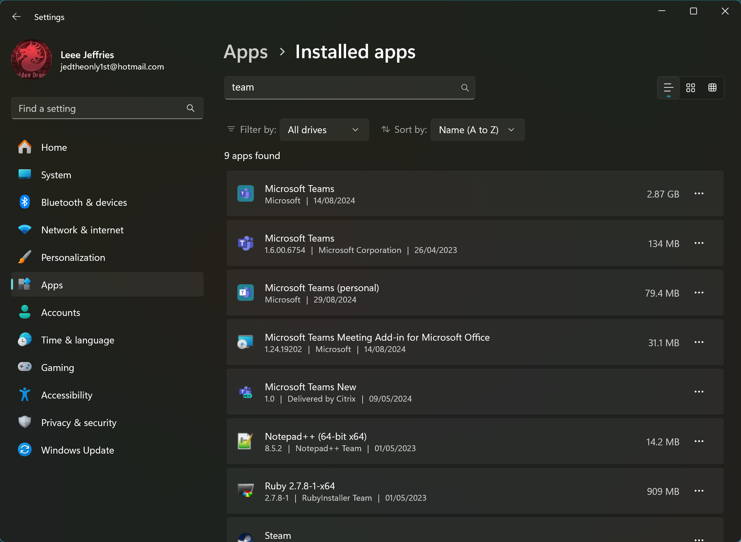
Task: Open Personalization settings
Action: (107, 257)
